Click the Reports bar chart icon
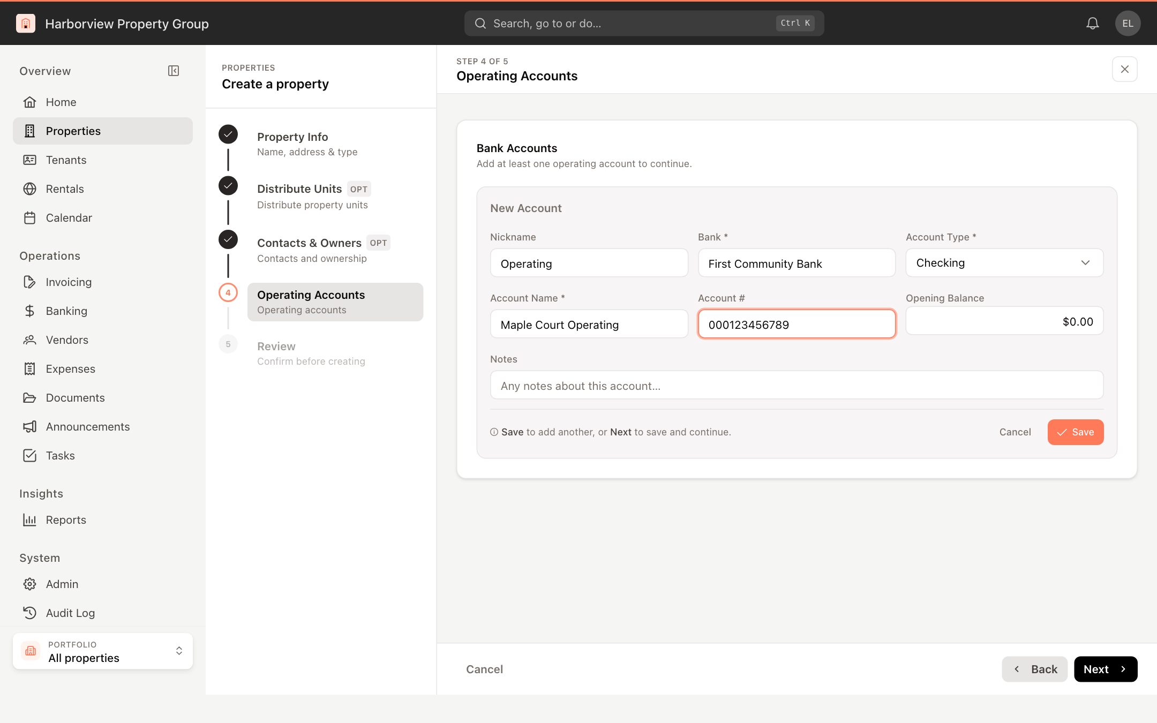The image size is (1157, 723). [x=30, y=519]
